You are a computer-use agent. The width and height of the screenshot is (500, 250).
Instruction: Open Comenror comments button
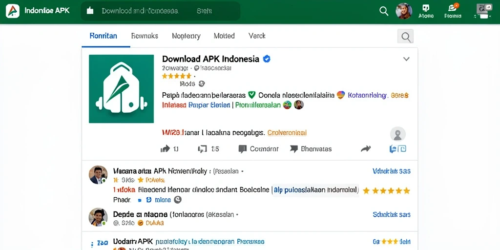259,149
